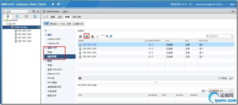The width and height of the screenshot is (238, 105).
Task: Click the binoculars find icon below table
Action: coord(80,78)
